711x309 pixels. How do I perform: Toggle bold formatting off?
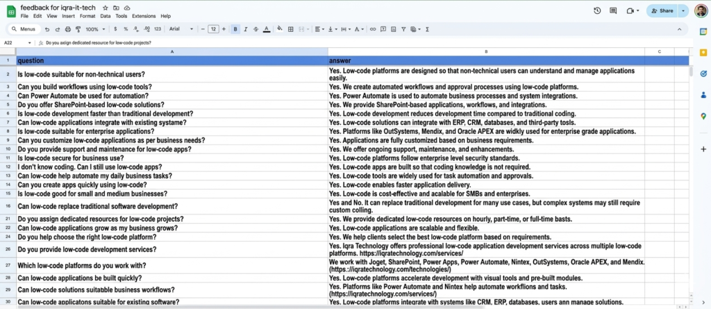[x=236, y=29]
